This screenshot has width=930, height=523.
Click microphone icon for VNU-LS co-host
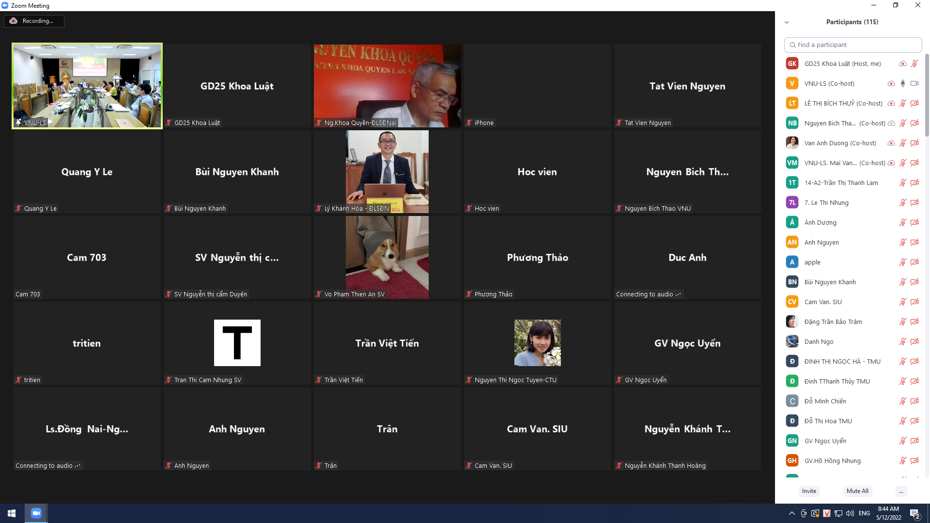coord(903,83)
